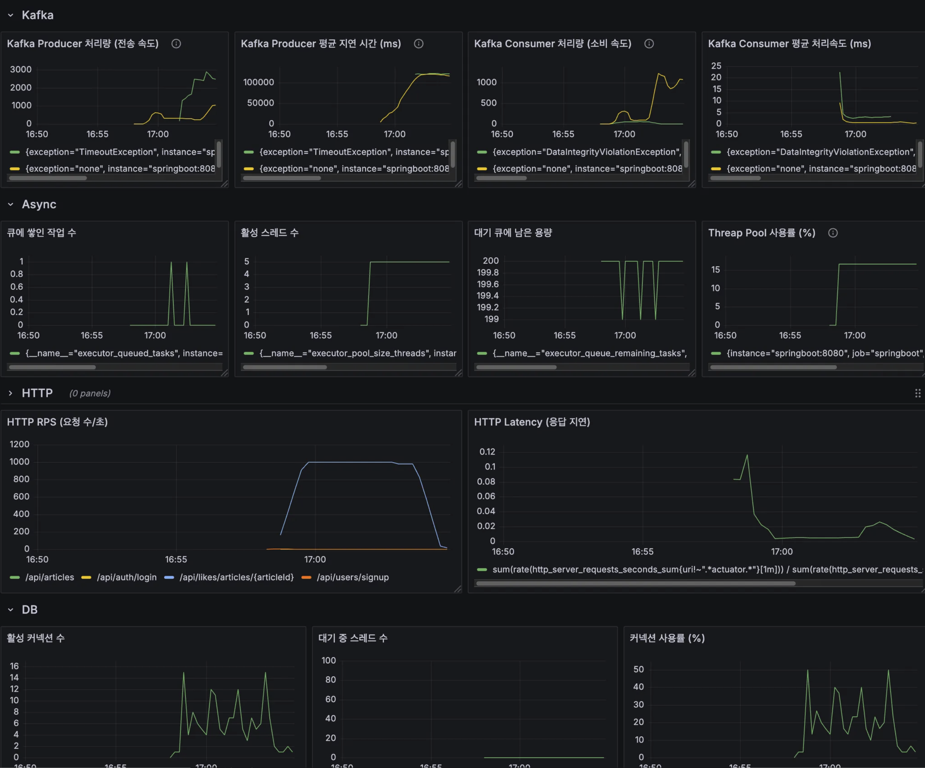
Task: Click info icon on Kafka Producer 처리량 panel
Action: click(x=176, y=44)
